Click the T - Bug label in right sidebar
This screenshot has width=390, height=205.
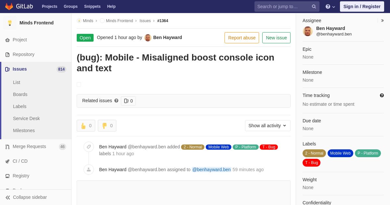coord(311,163)
